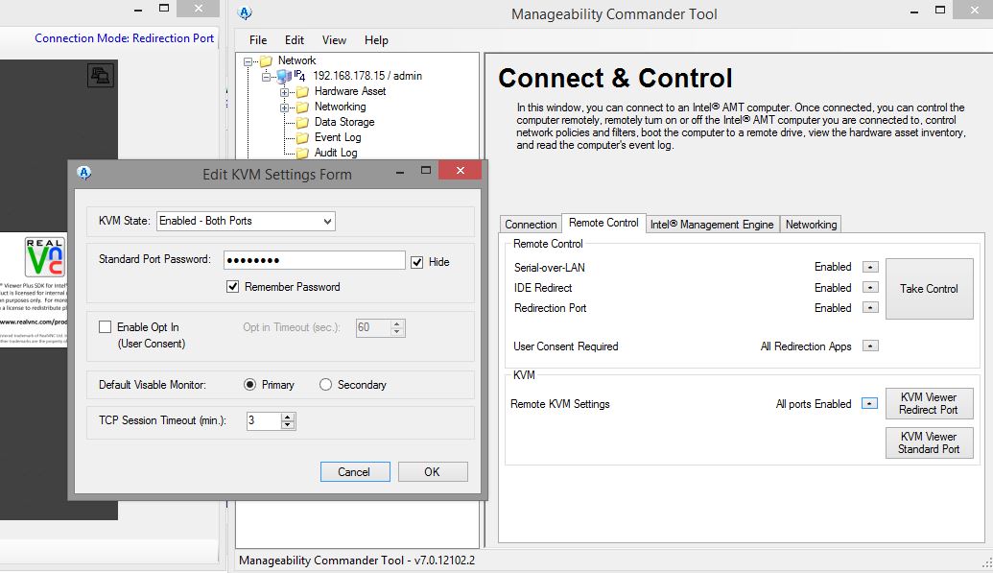The height and width of the screenshot is (573, 993).
Task: Open the User Consent Required options button
Action: click(871, 346)
